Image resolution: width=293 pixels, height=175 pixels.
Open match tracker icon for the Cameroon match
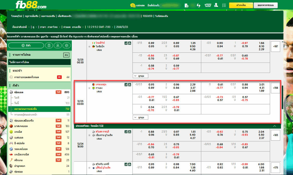click(x=130, y=85)
